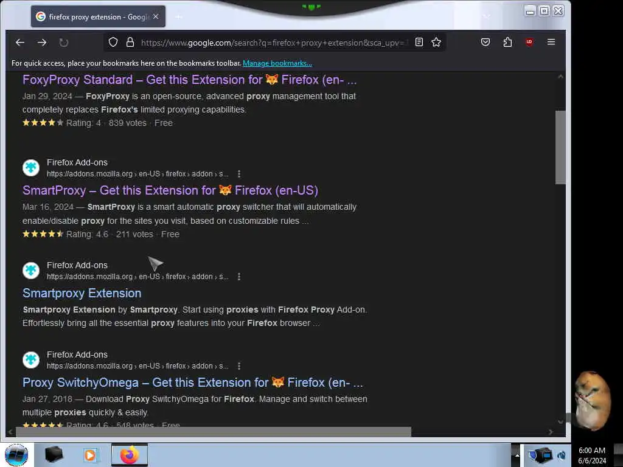Viewport: 623px width, 467px height.
Task: Select the firefox proxy extension Google tab
Action: tap(98, 16)
